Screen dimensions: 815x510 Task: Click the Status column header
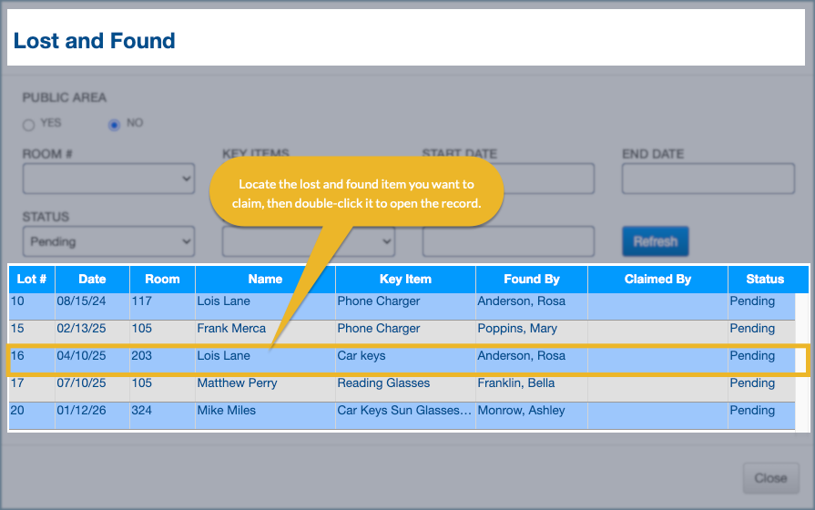(765, 279)
